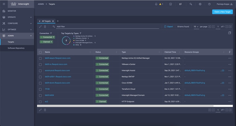
Task: Collapse the summary widgets panel icon
Action: pos(229,33)
